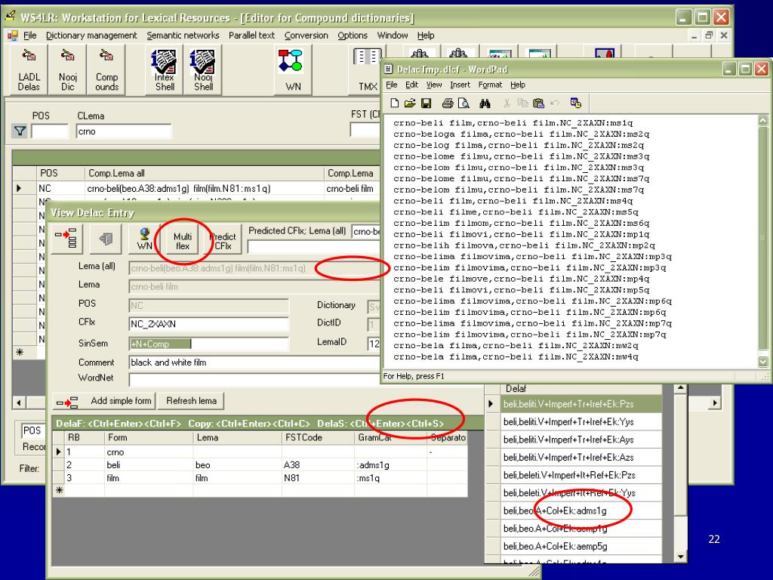The height and width of the screenshot is (580, 773).
Task: Open the WN tool in main toolbar
Action: [293, 69]
